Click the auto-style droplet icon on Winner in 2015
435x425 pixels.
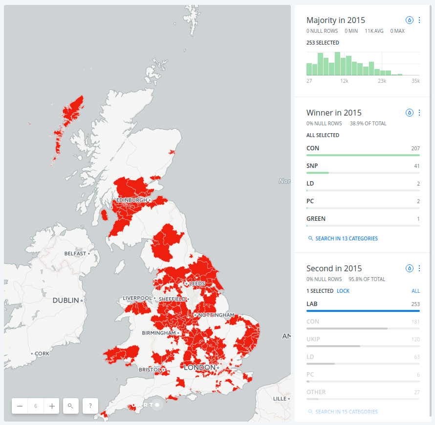[410, 113]
